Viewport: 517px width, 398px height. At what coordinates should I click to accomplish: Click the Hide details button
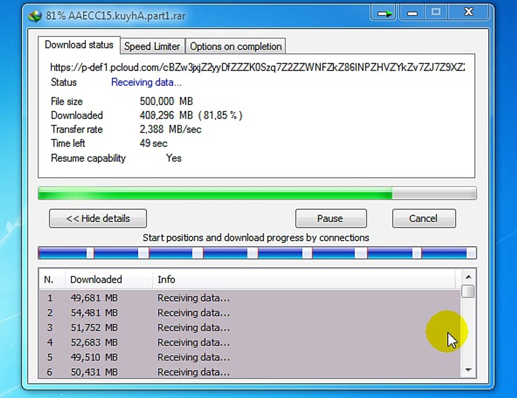98,219
